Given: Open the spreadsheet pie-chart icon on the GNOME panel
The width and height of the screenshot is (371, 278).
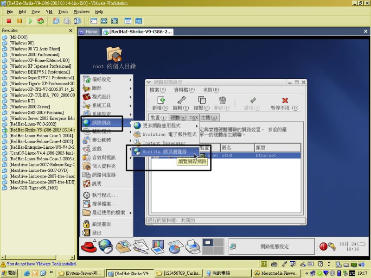Looking at the screenshot, I should tap(175, 247).
